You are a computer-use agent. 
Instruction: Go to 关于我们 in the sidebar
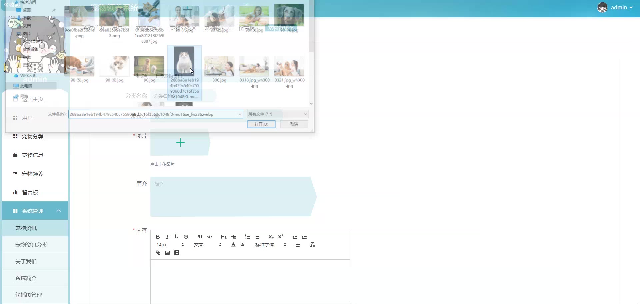click(x=35, y=262)
